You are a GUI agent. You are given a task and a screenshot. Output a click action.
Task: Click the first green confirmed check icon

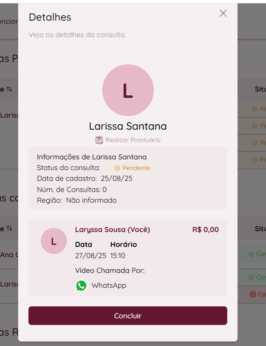click(251, 254)
